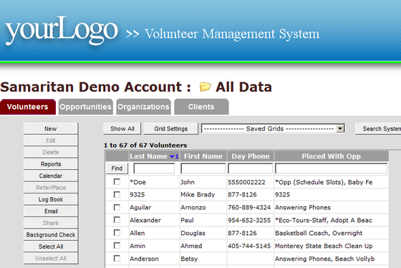Select the Clients tab
Screen dimensions: 401x268
point(201,107)
